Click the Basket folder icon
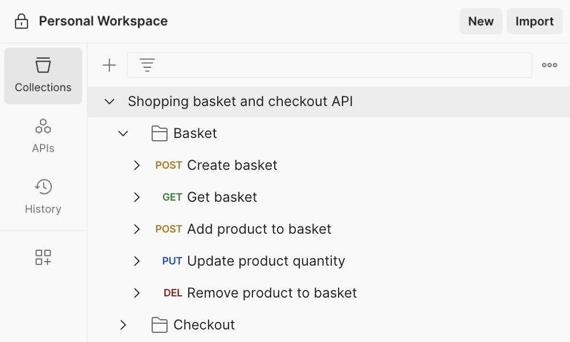570x342 pixels. click(x=160, y=133)
